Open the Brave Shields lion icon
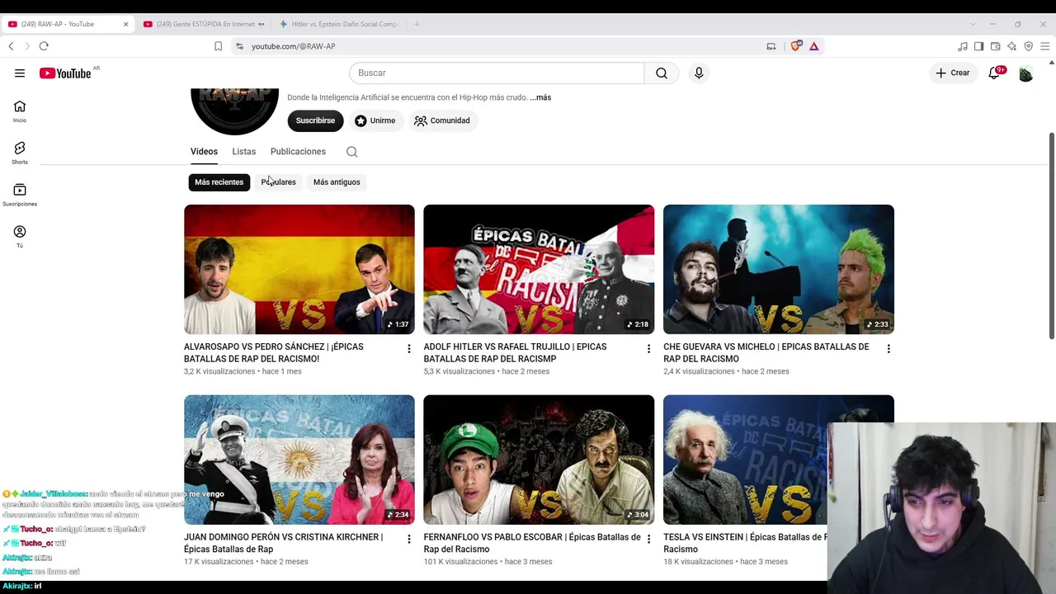Image resolution: width=1056 pixels, height=594 pixels. 795,46
